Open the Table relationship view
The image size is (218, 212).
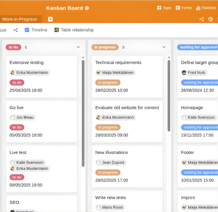74,30
